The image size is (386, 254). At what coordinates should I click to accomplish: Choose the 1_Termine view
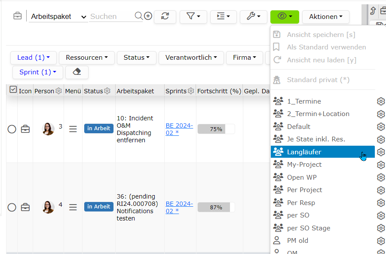(322, 101)
